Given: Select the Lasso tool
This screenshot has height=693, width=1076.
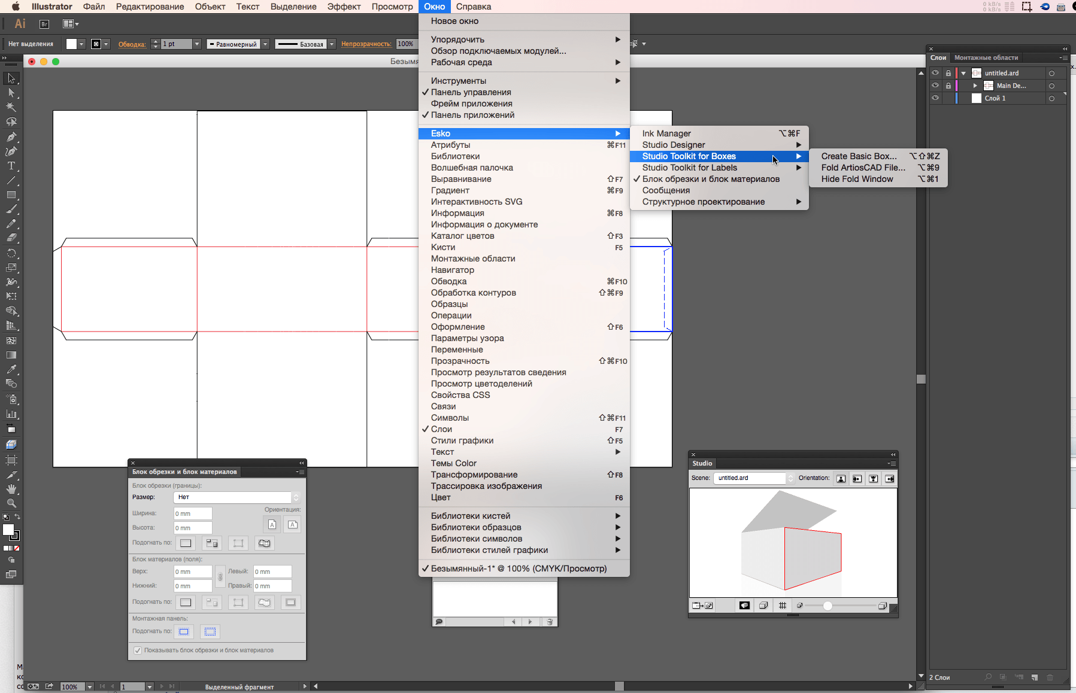Looking at the screenshot, I should click(x=11, y=121).
